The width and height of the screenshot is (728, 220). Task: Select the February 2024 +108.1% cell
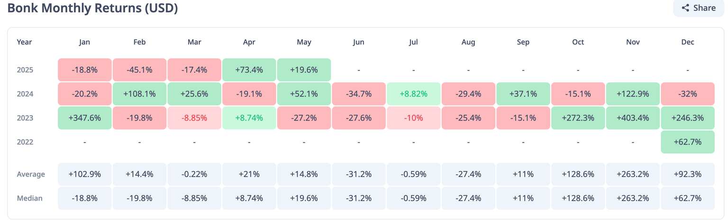pos(139,94)
